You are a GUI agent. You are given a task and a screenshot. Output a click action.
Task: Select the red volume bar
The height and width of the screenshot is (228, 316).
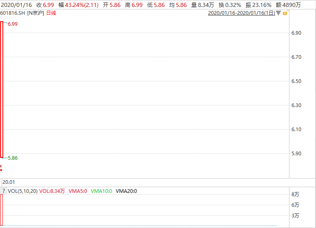(x=2, y=210)
